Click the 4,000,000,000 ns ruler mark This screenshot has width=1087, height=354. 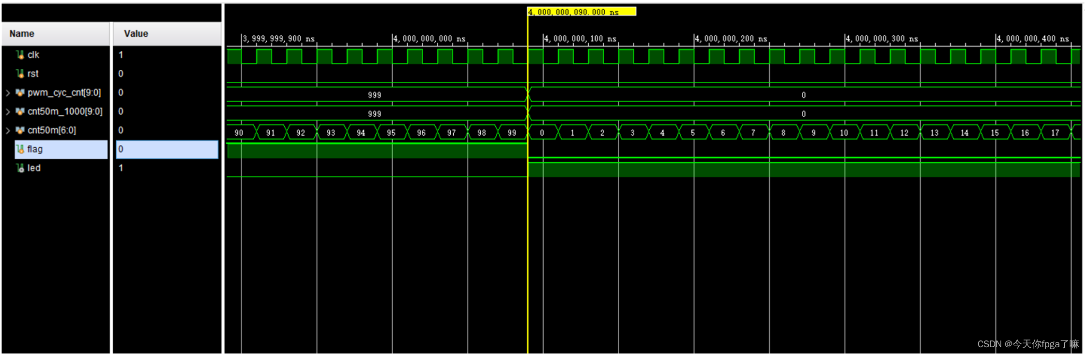coord(429,39)
